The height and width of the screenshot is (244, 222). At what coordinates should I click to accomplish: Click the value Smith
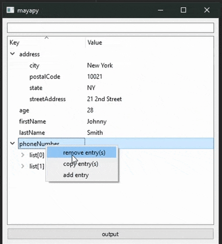(95, 133)
